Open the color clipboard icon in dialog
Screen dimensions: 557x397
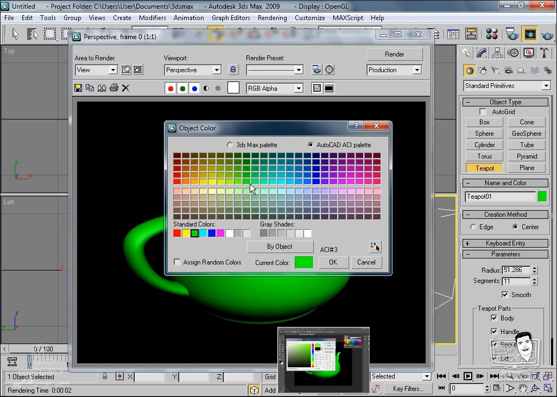[x=375, y=247]
